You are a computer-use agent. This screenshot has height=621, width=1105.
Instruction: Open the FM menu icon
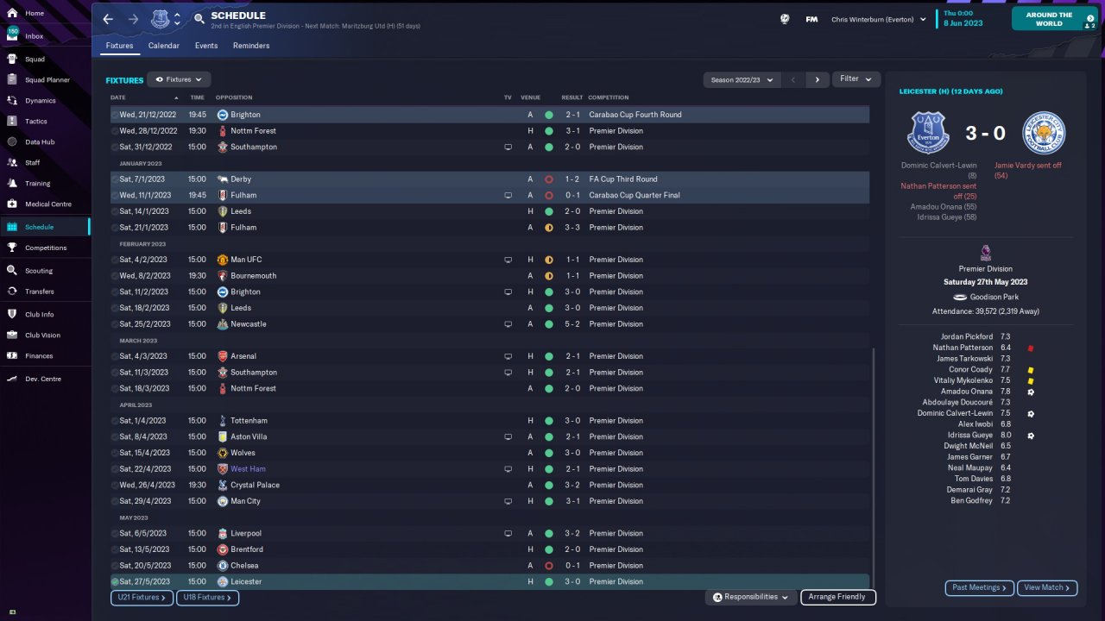pyautogui.click(x=811, y=19)
